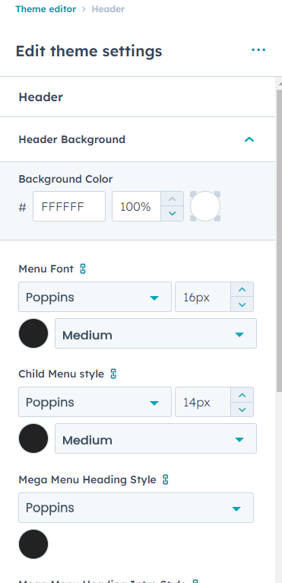The image size is (282, 583).
Task: Open the Menu Font weight Medium dropdown
Action: coord(156,333)
